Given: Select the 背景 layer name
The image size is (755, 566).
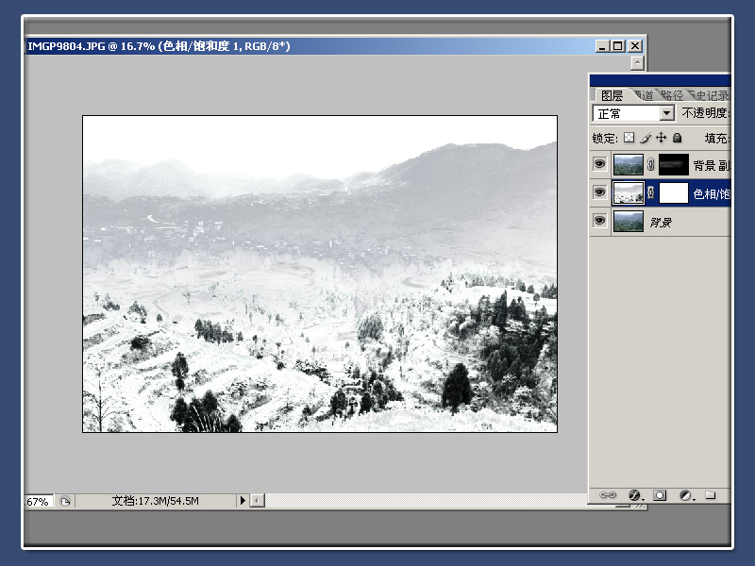Looking at the screenshot, I should click(661, 223).
